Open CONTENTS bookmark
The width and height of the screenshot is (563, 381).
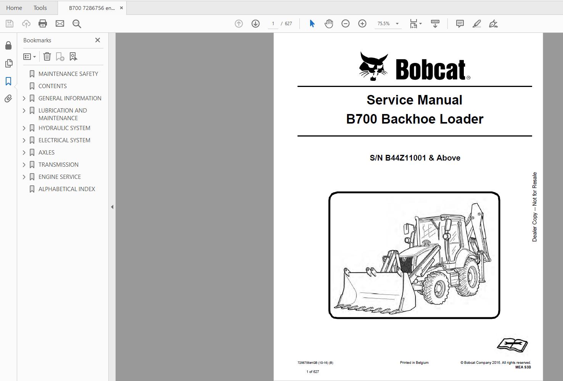tap(53, 86)
